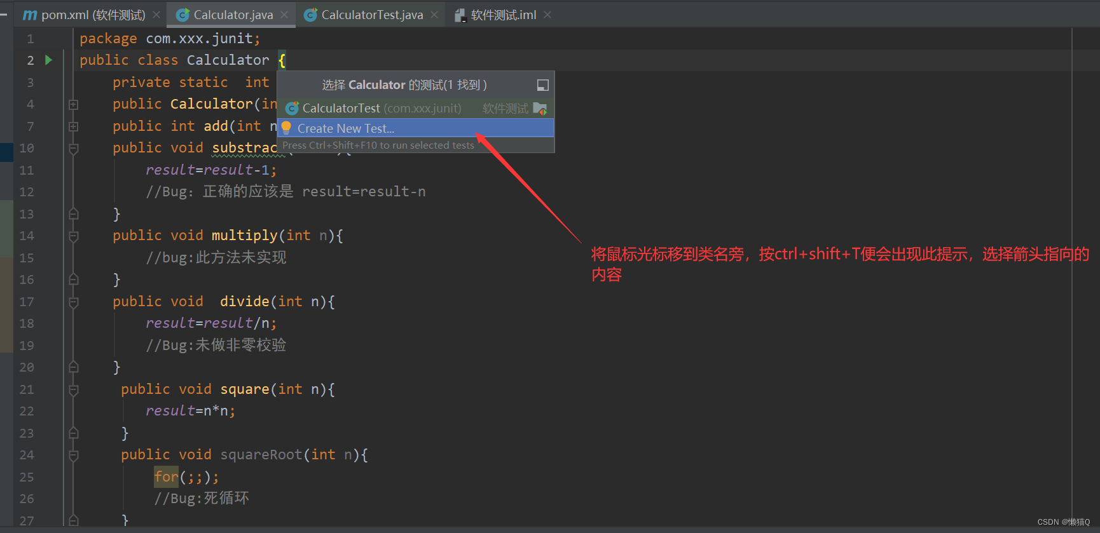Click on the multiply method name

tap(244, 236)
